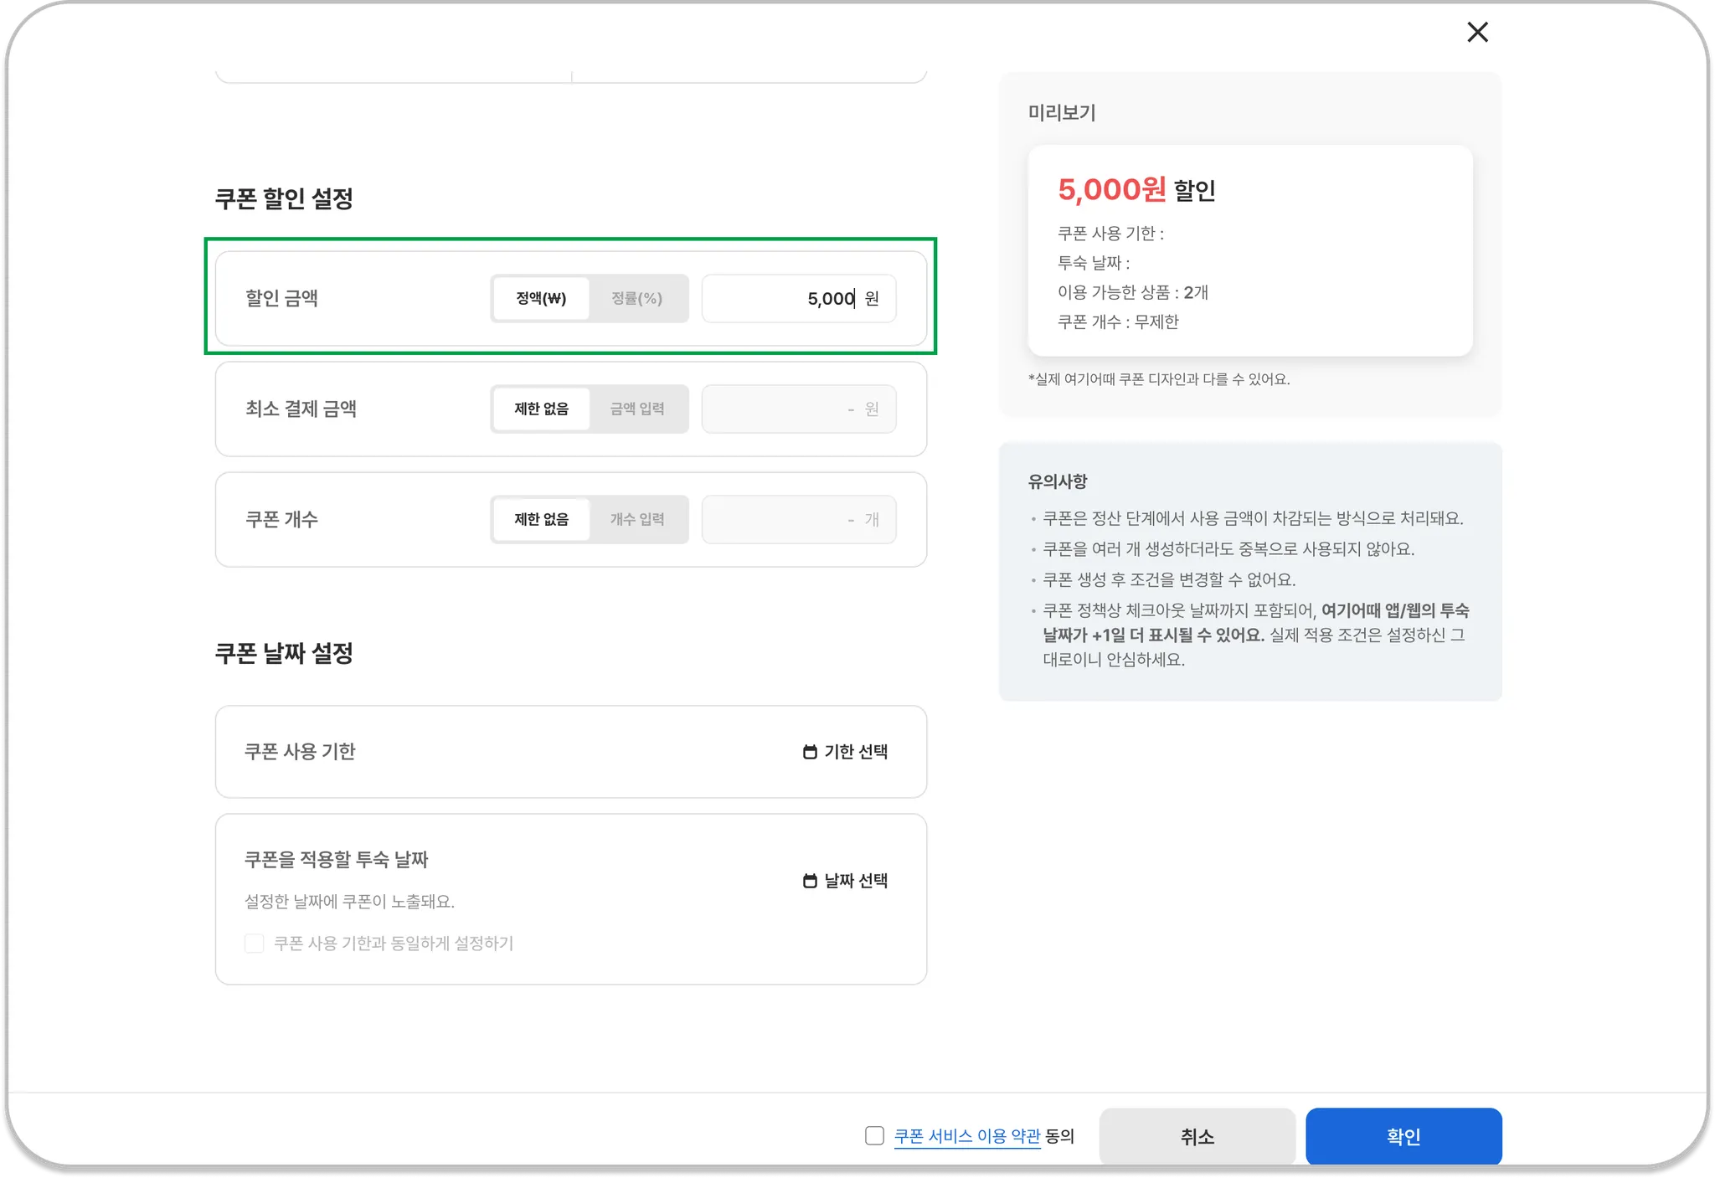Screen dimensions: 1715x1178
Task: Click the 5,000원 할인 preview card
Action: pyautogui.click(x=1249, y=250)
